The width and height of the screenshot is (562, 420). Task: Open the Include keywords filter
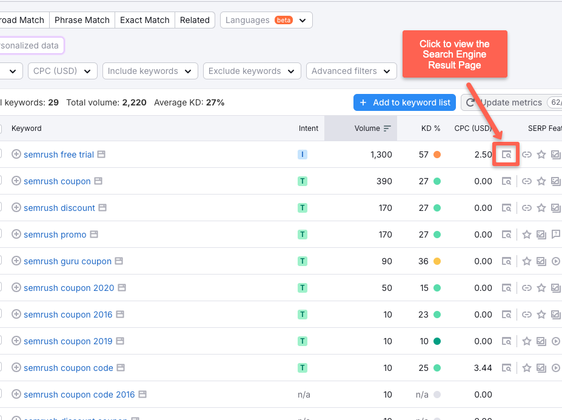(x=150, y=70)
